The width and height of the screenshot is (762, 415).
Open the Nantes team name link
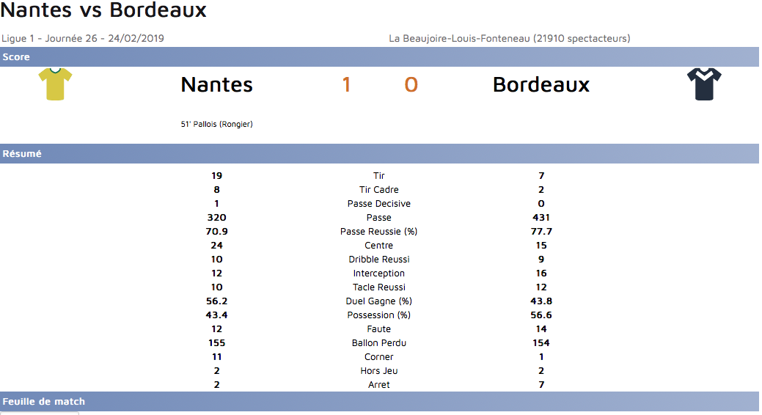216,85
